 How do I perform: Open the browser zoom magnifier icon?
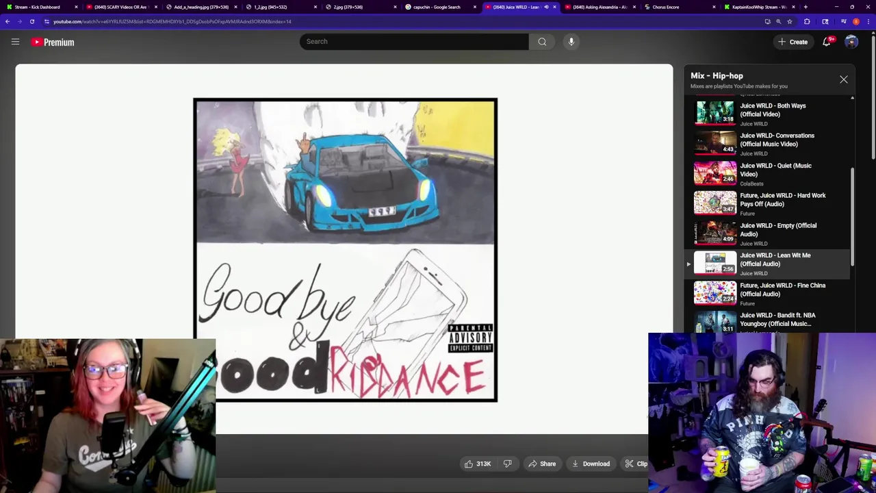point(778,21)
